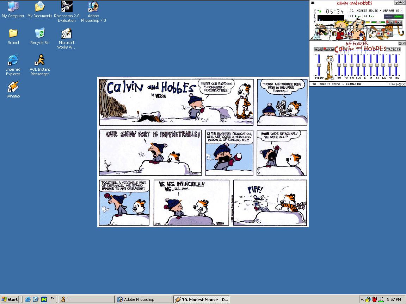Click the Winamp time display 05:34
The width and height of the screenshot is (406, 304).
[x=334, y=11]
